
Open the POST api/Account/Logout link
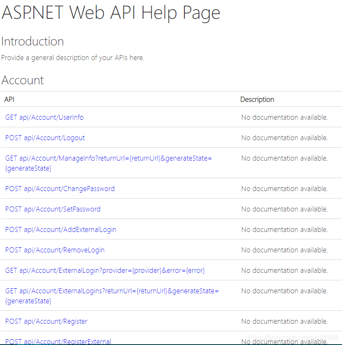coord(45,138)
